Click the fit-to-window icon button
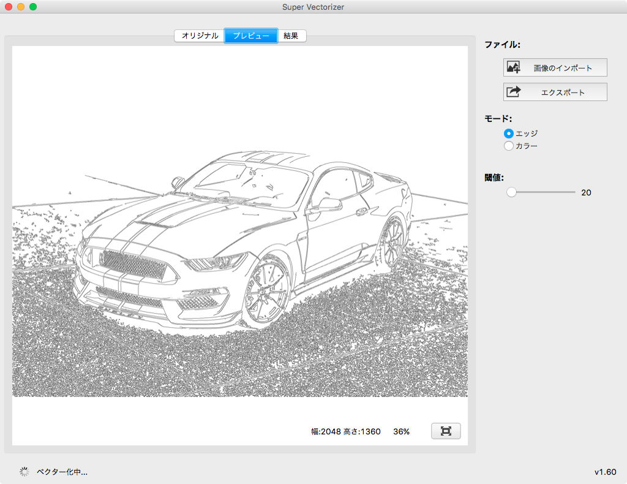Image resolution: width=627 pixels, height=484 pixels. 446,431
